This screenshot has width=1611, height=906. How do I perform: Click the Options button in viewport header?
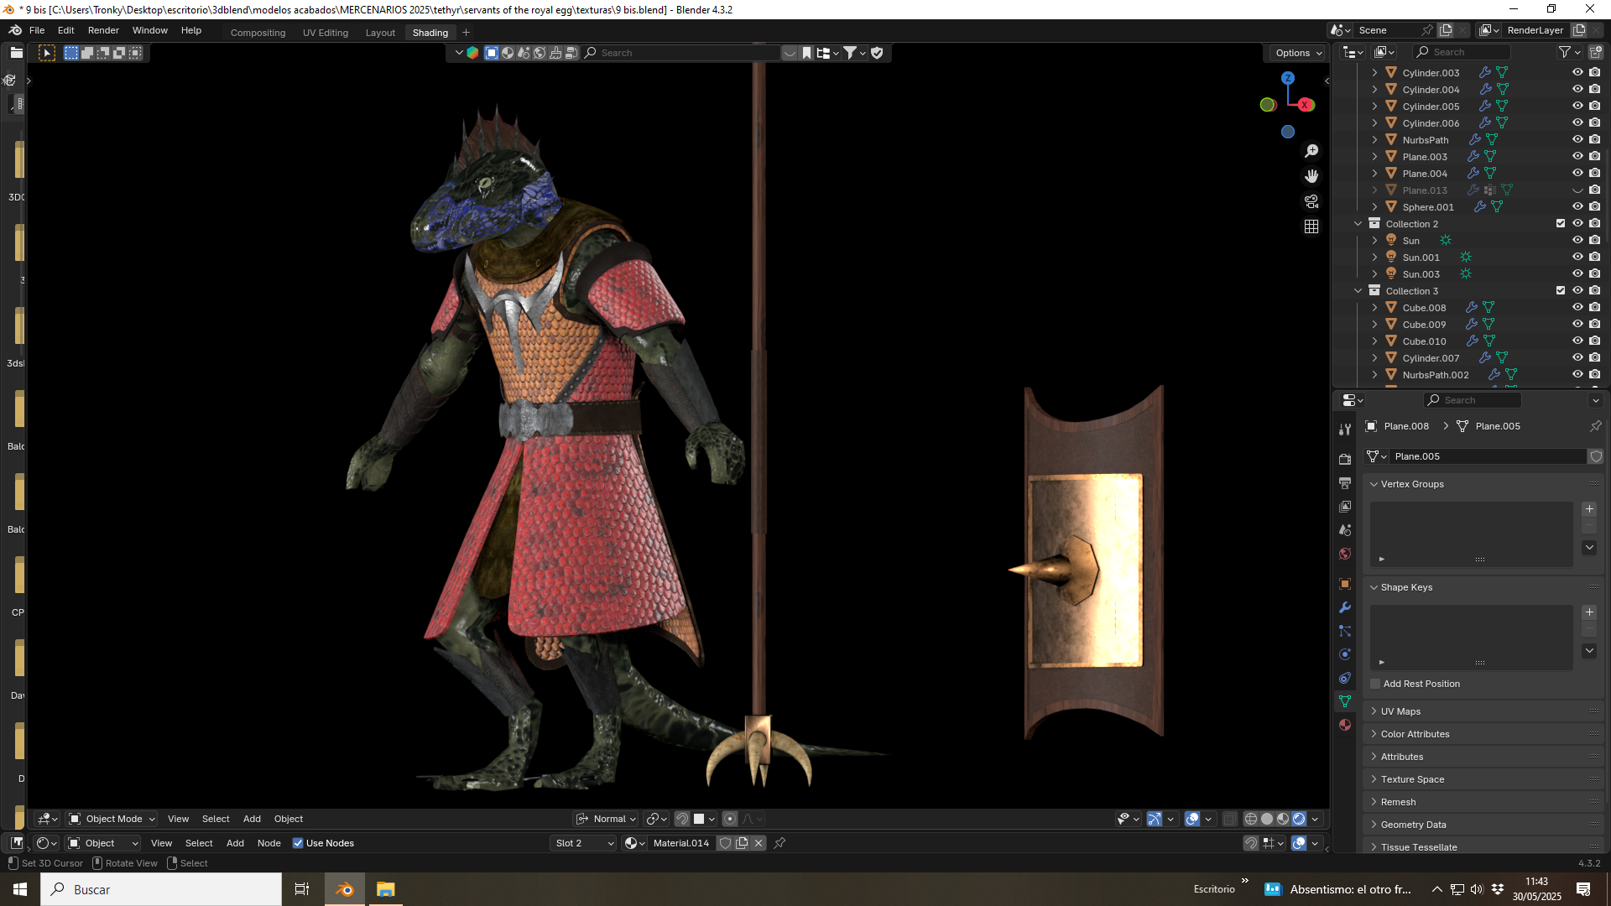pyautogui.click(x=1298, y=53)
